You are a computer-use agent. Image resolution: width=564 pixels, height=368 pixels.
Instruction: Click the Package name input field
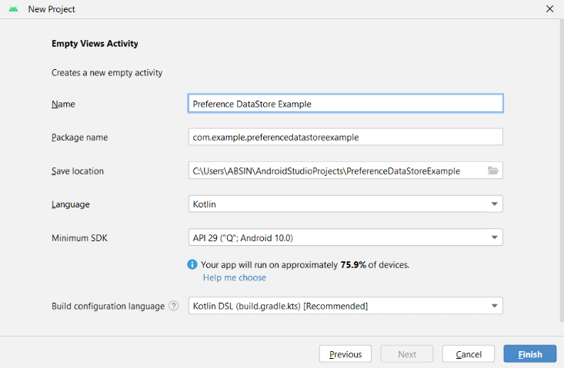(345, 137)
